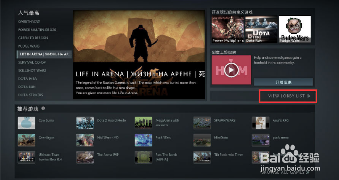This screenshot has width=339, height=180.
Task: Open the Pass The Bomb [ALPHA] thumbnail
Action: (x=143, y=157)
